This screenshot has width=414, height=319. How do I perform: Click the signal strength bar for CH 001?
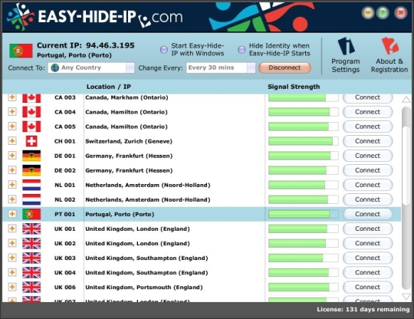[304, 141]
